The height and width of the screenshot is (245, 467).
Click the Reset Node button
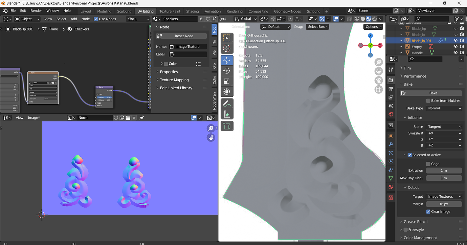(181, 36)
